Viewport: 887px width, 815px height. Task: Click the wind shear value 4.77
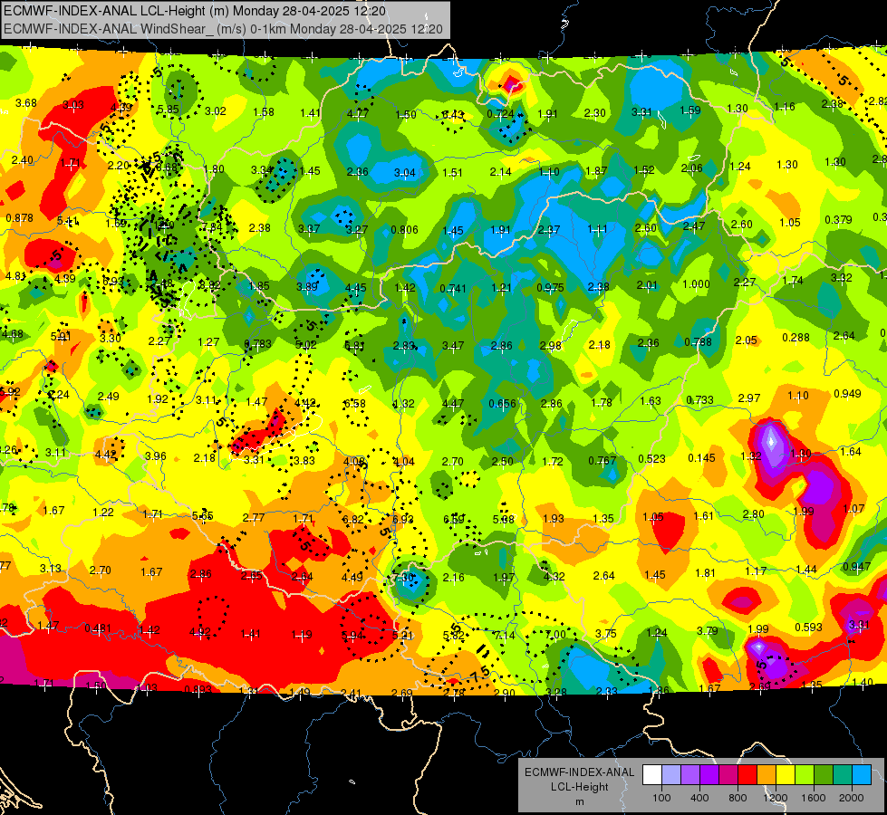pos(358,114)
